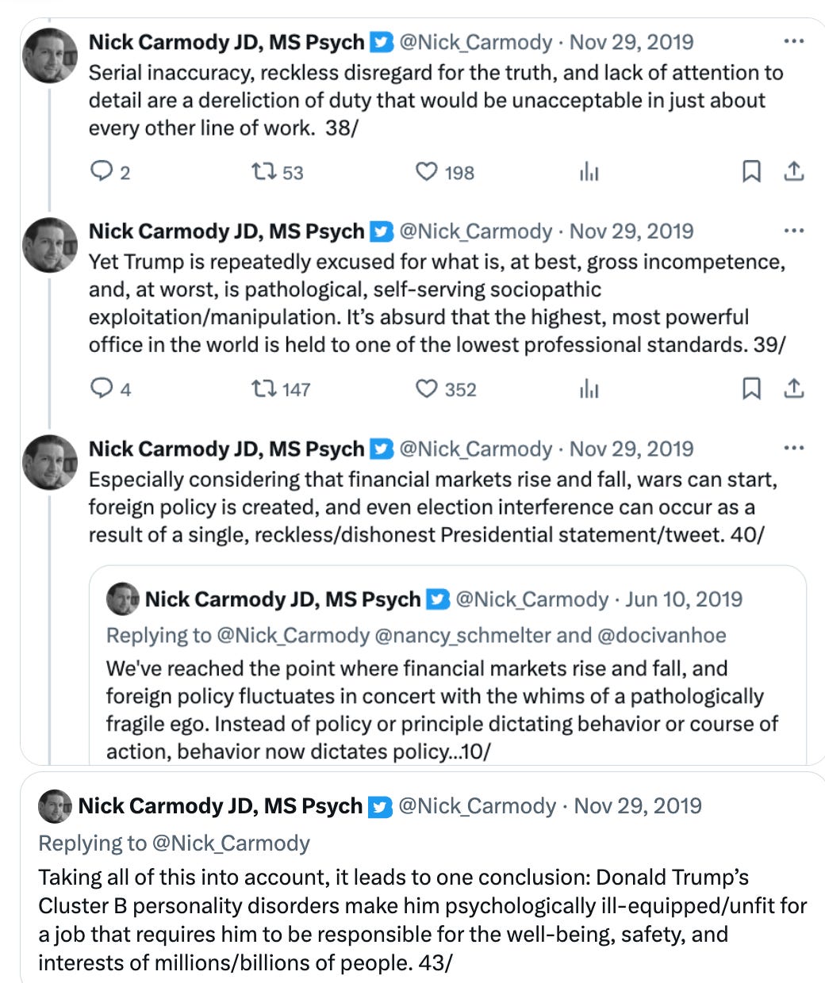Click Nick Carmody's avatar on first tweet
Image resolution: width=825 pixels, height=983 pixels.
(x=50, y=55)
